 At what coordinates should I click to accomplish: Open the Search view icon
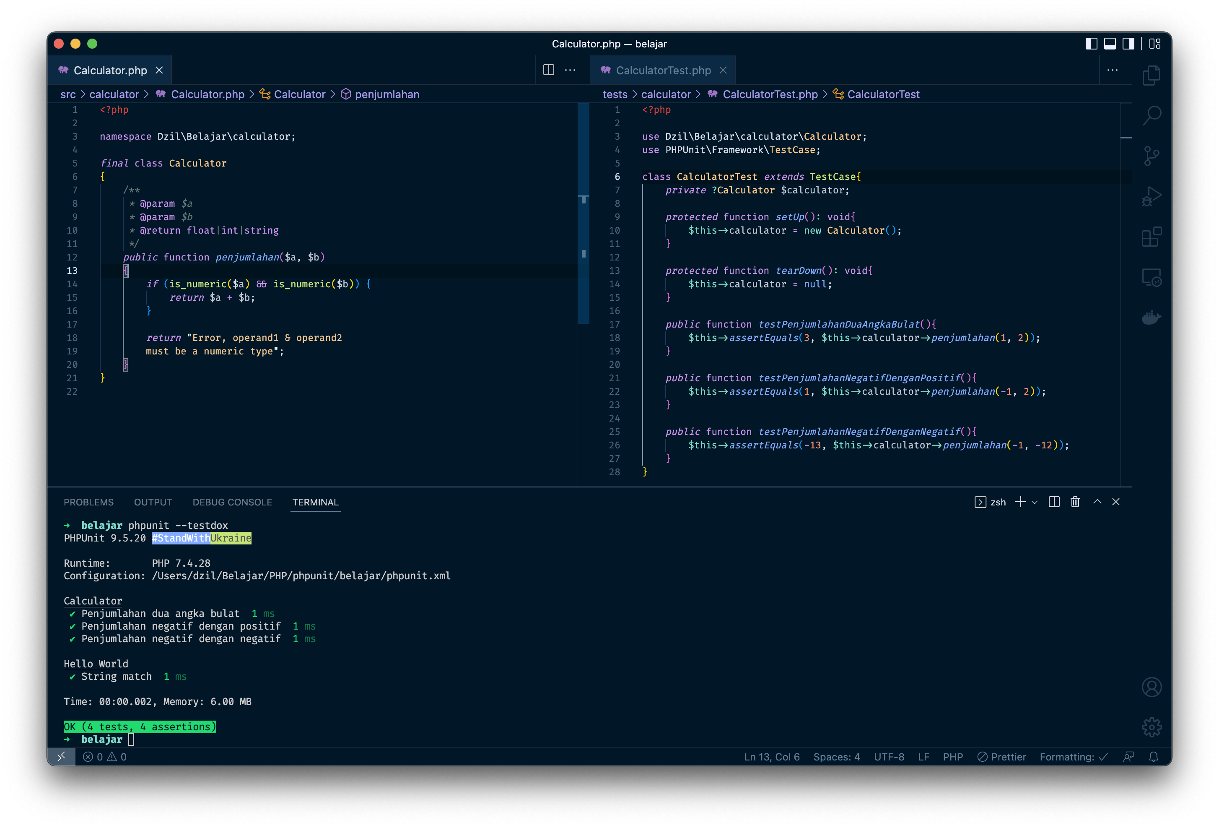pos(1152,115)
